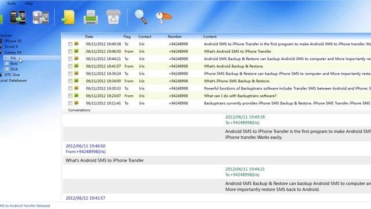The width and height of the screenshot is (371, 209).
Task: Click message icon in 19:11:41 row
Action: coord(76,103)
